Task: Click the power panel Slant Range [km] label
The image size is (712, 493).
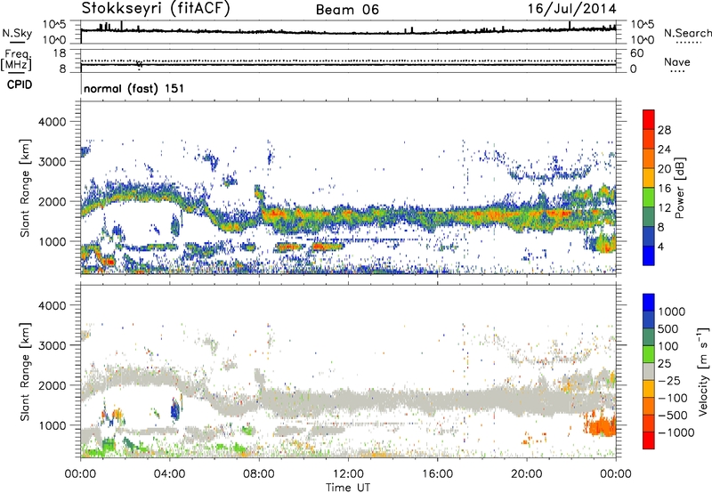Action: coord(25,188)
